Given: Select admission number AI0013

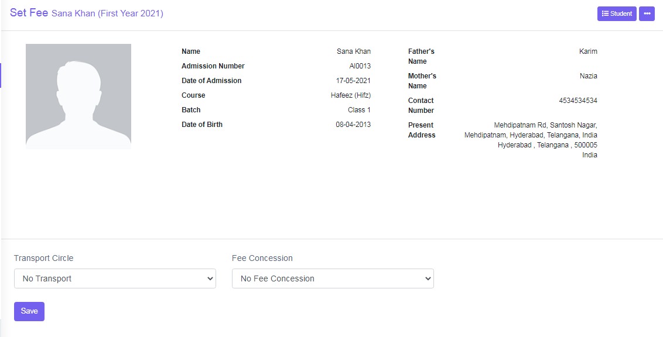Looking at the screenshot, I should pyautogui.click(x=360, y=66).
